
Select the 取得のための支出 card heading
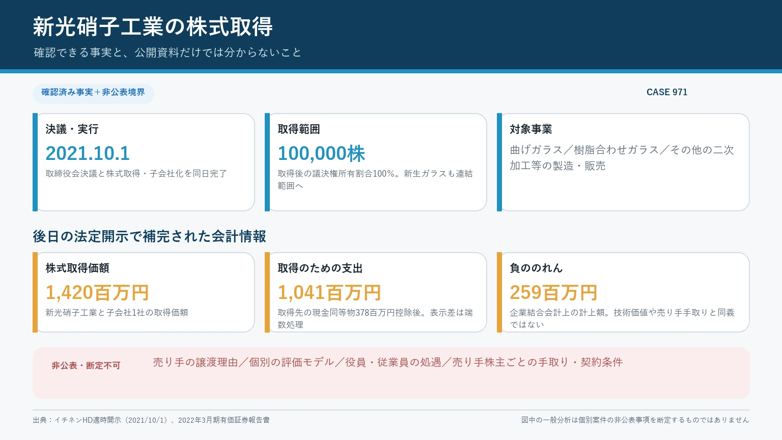click(x=320, y=268)
